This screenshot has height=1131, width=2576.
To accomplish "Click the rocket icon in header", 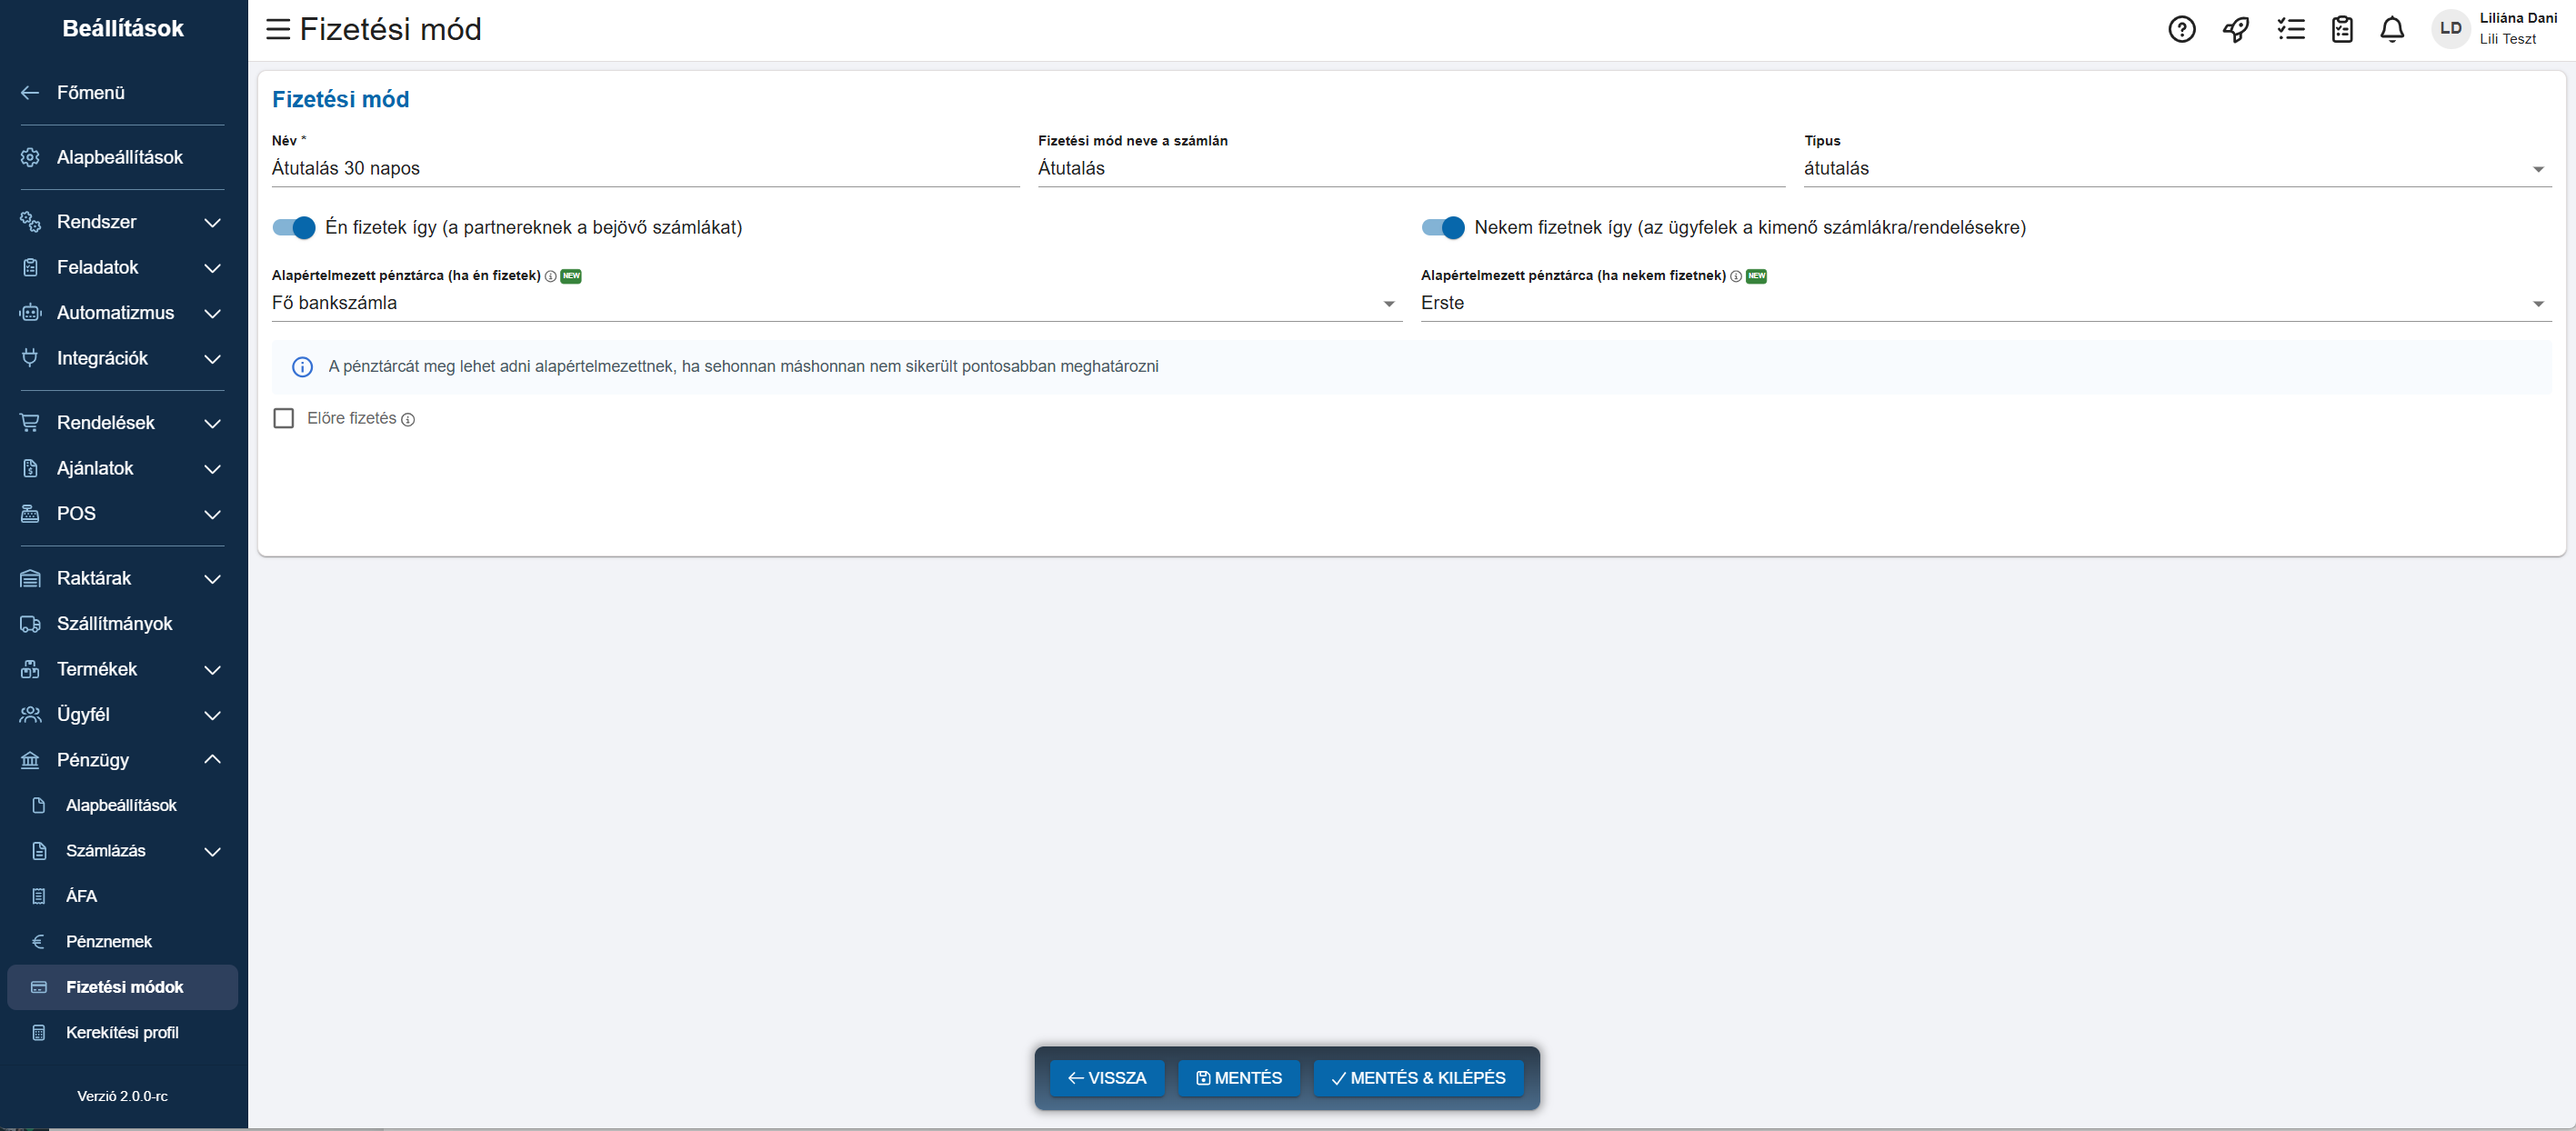I will (x=2236, y=29).
